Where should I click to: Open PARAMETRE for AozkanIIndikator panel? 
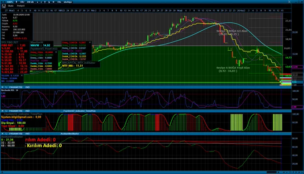(16, 134)
